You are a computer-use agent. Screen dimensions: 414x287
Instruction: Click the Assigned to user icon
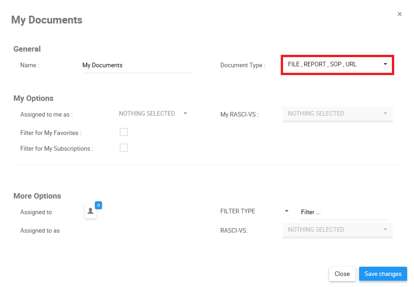pos(90,211)
